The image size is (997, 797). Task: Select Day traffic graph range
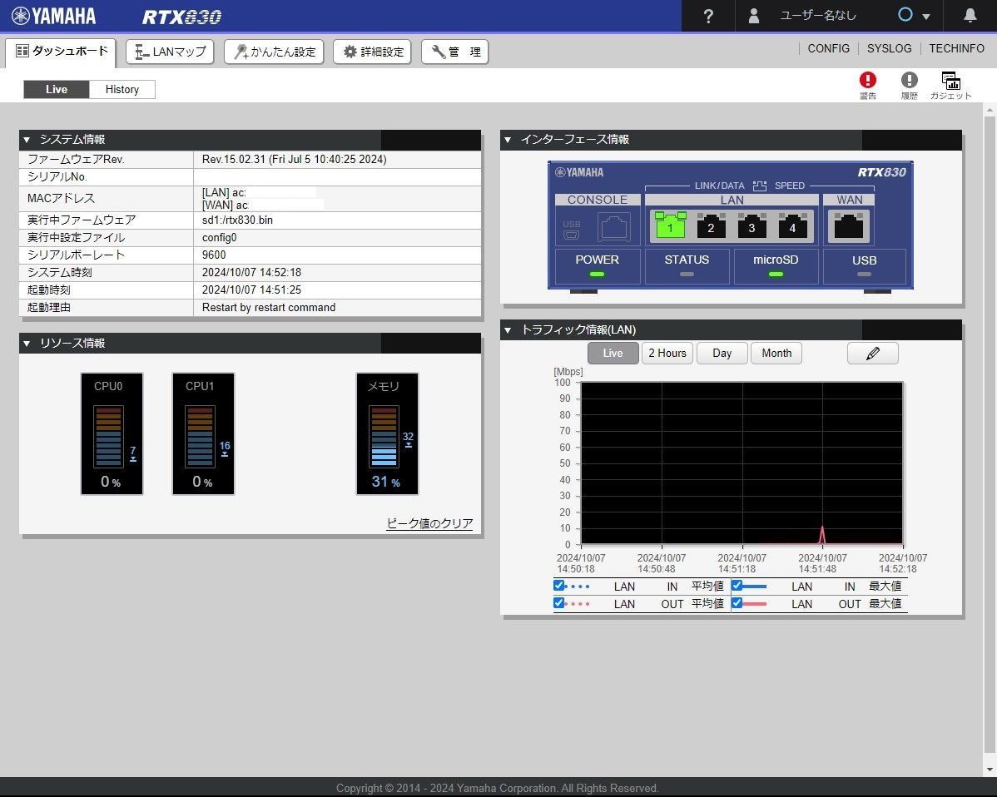[x=722, y=354]
